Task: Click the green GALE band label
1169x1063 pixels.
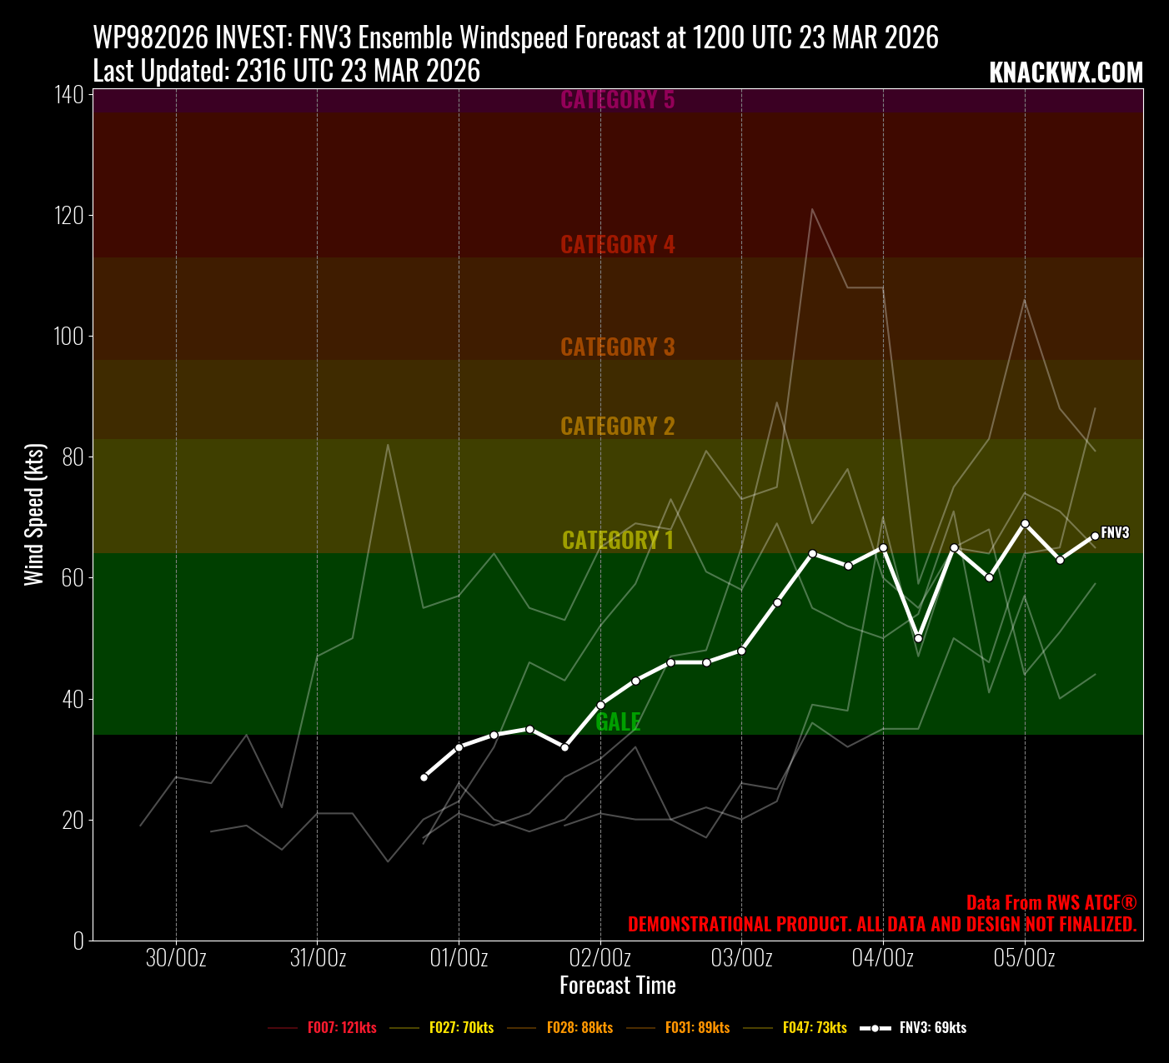Action: tap(618, 722)
